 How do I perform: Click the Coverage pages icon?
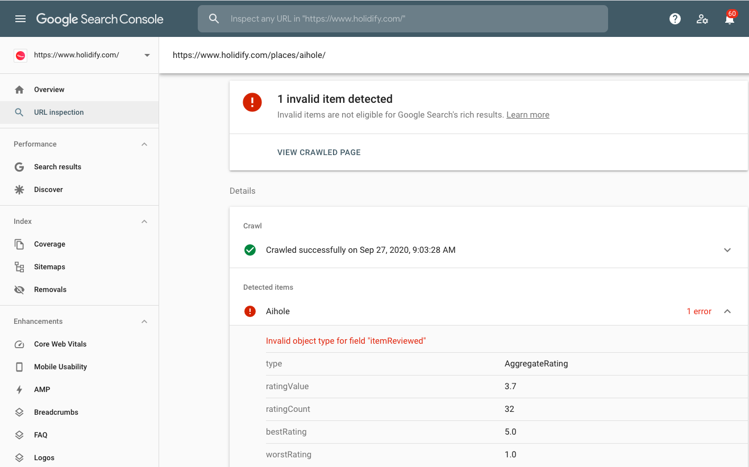point(19,244)
